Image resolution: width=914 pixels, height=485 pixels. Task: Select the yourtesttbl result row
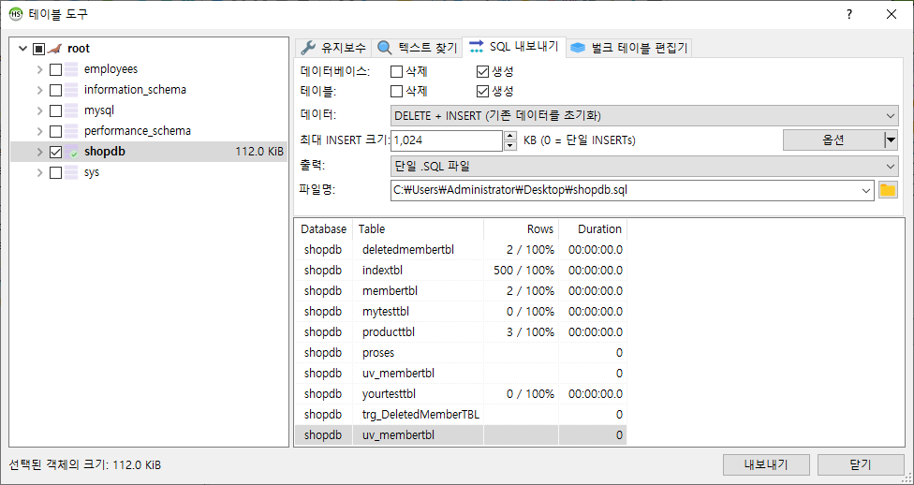461,394
